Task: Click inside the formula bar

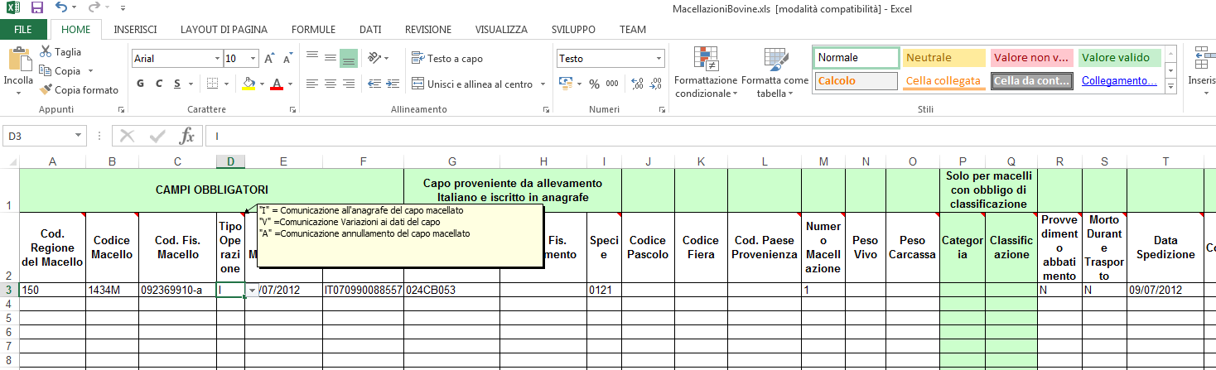Action: click(711, 136)
